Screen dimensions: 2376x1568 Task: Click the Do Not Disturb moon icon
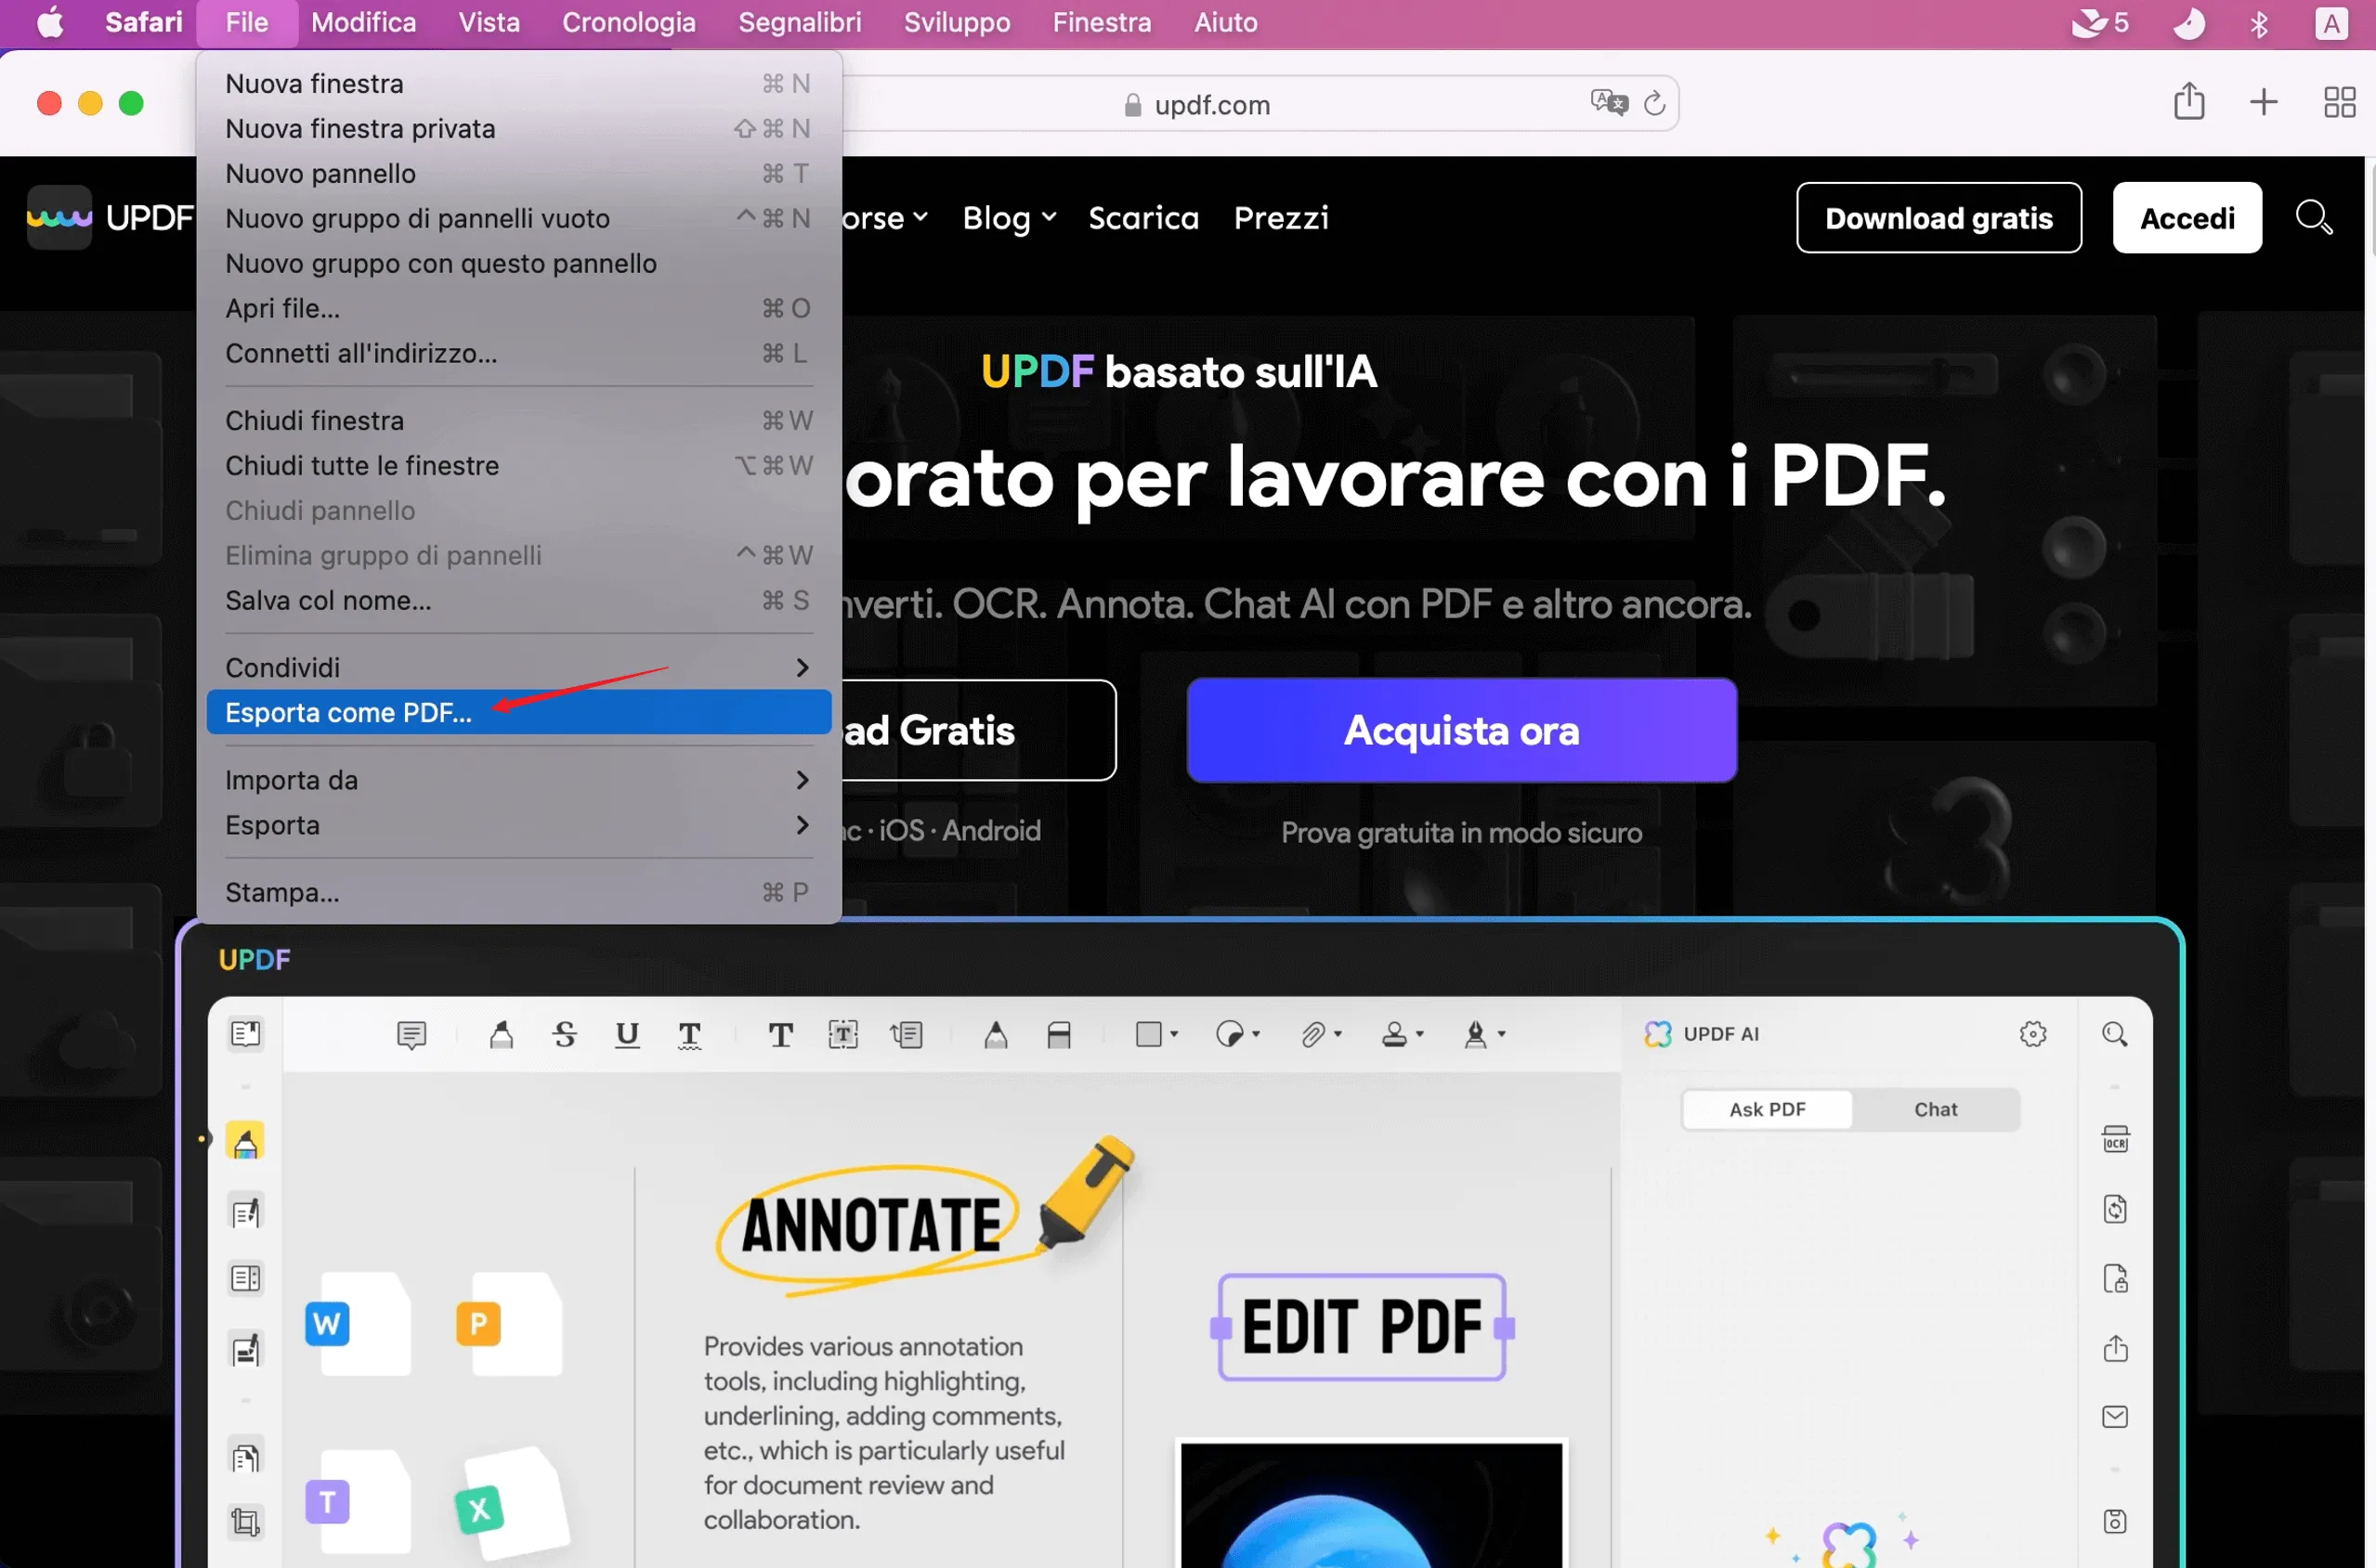coord(2188,23)
